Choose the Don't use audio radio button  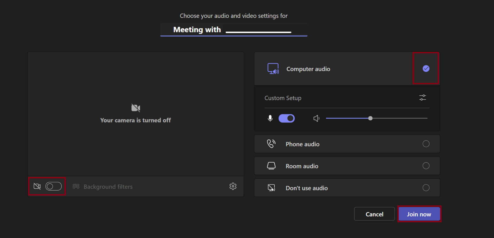coord(426,188)
